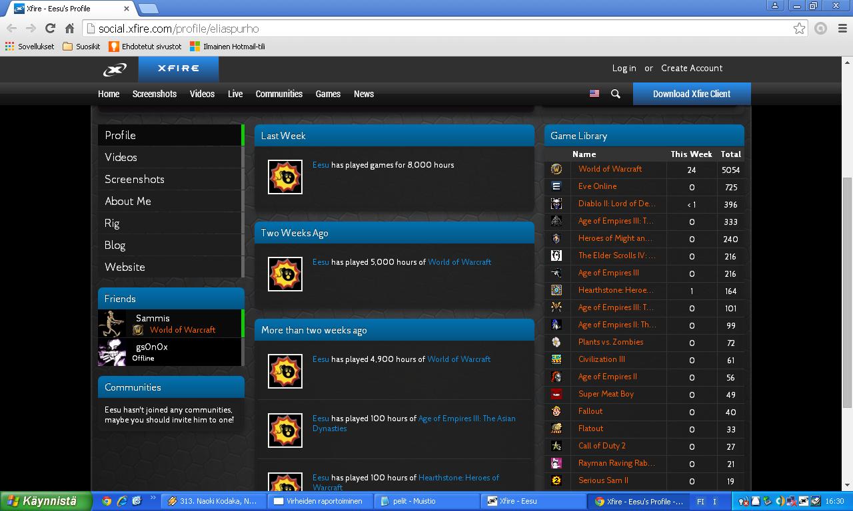Select About Me in the profile sidebar
The image size is (853, 511).
click(x=128, y=201)
